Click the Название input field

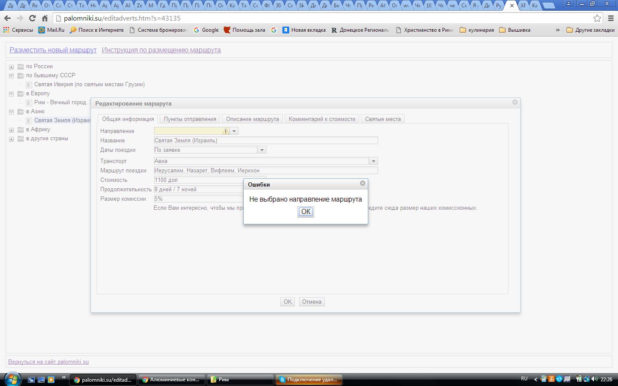266,141
